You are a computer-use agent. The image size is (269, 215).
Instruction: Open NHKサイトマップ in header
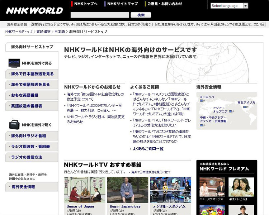click(123, 4)
